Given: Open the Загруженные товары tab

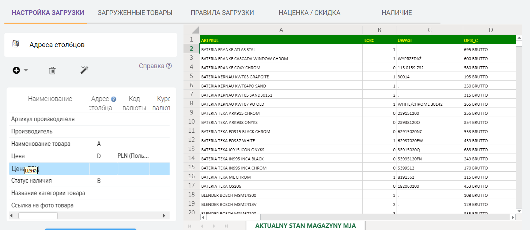Looking at the screenshot, I should click(135, 13).
